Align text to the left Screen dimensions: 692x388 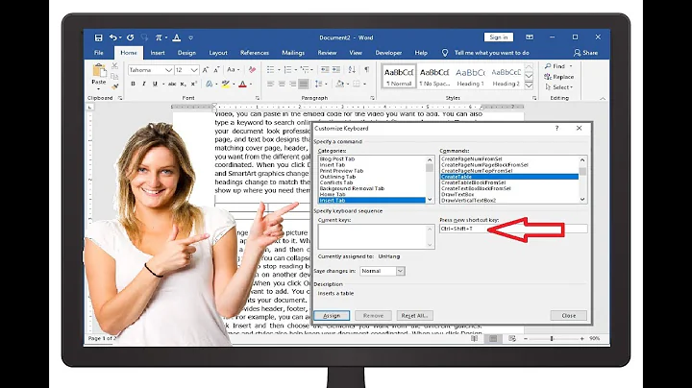[x=270, y=84]
